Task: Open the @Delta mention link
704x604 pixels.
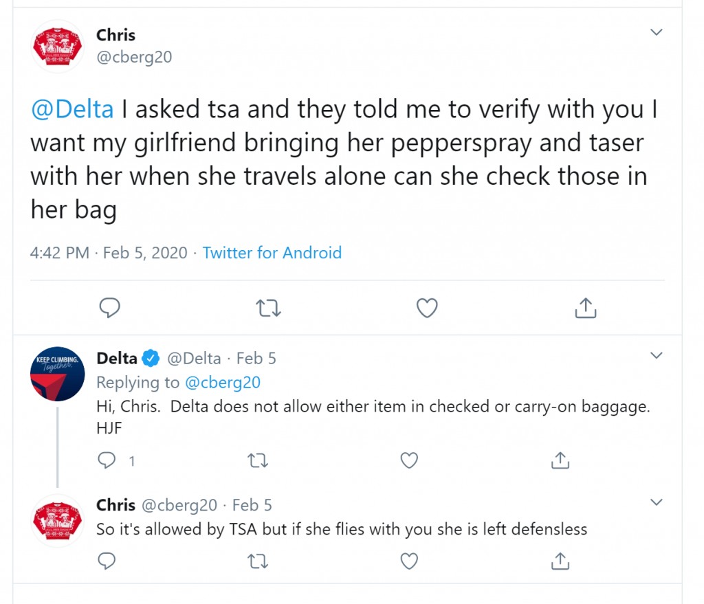Action: [72, 109]
